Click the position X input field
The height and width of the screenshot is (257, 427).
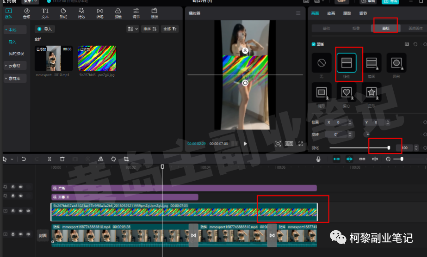tap(339, 122)
